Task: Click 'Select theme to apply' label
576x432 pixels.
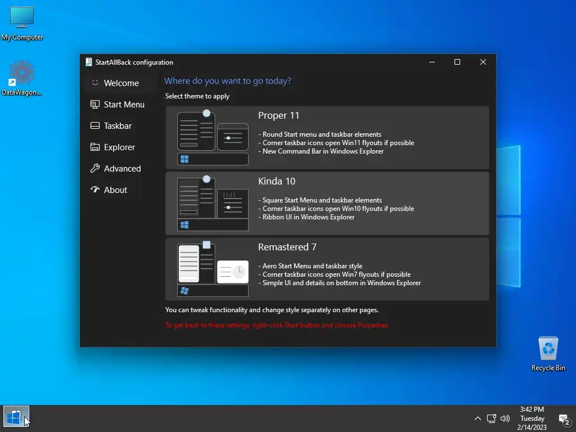Action: [x=197, y=96]
